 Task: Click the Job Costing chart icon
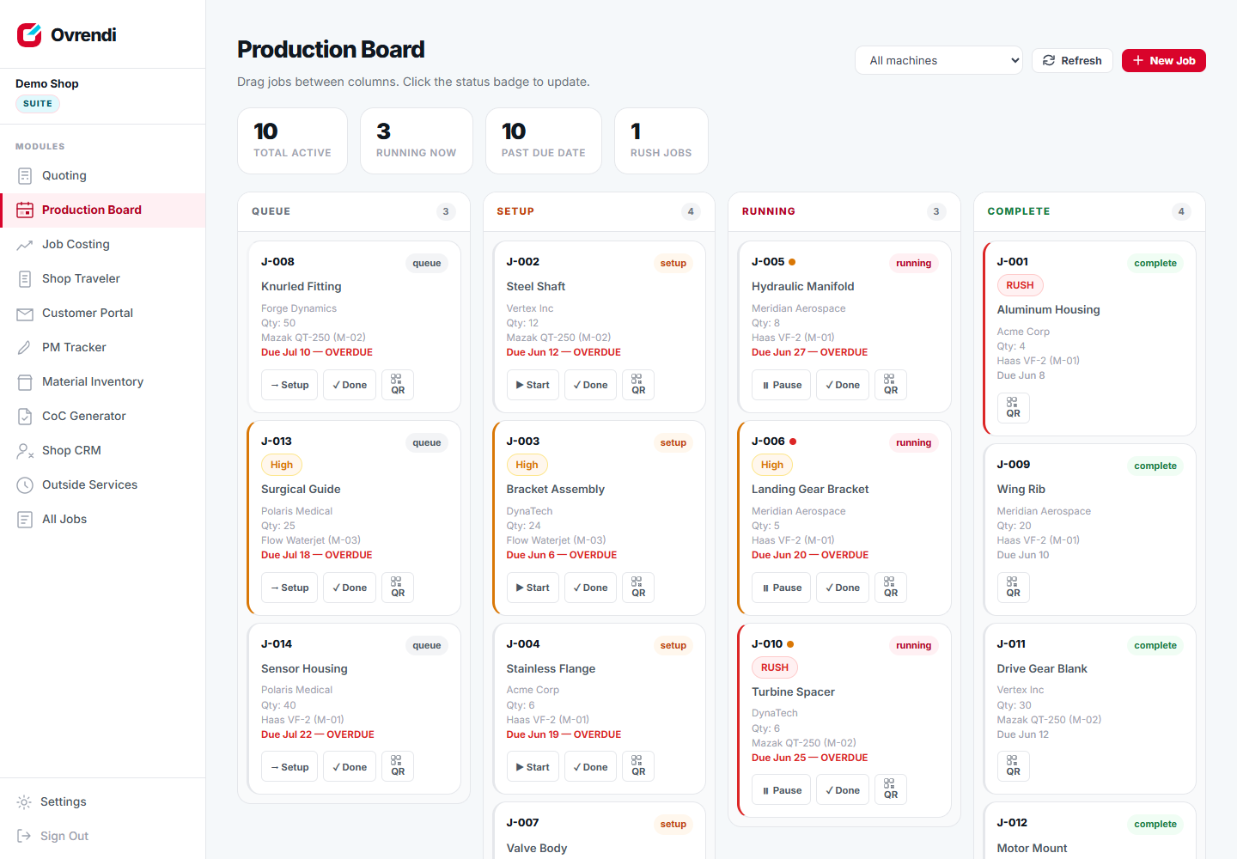point(25,245)
